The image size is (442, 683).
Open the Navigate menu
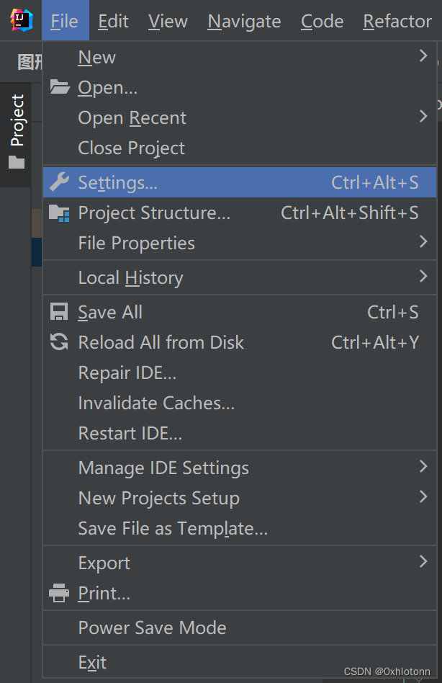click(x=244, y=22)
